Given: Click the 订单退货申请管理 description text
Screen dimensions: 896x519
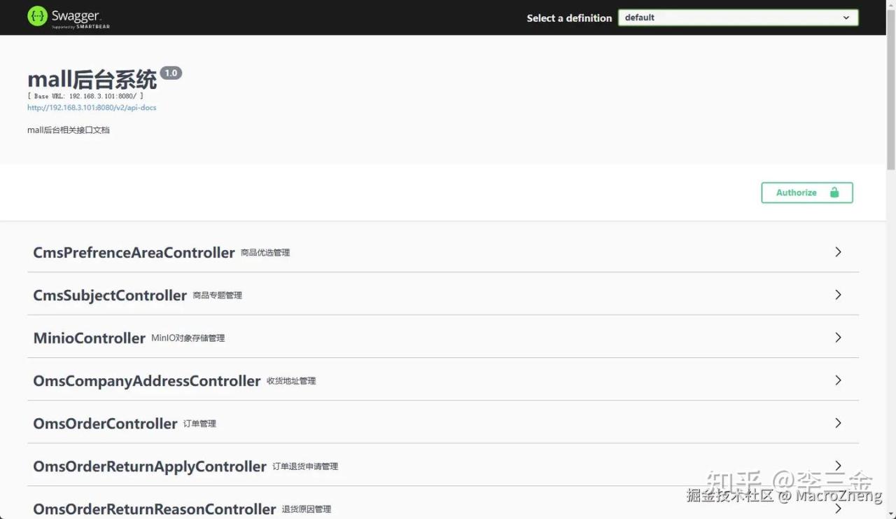Looking at the screenshot, I should 305,466.
